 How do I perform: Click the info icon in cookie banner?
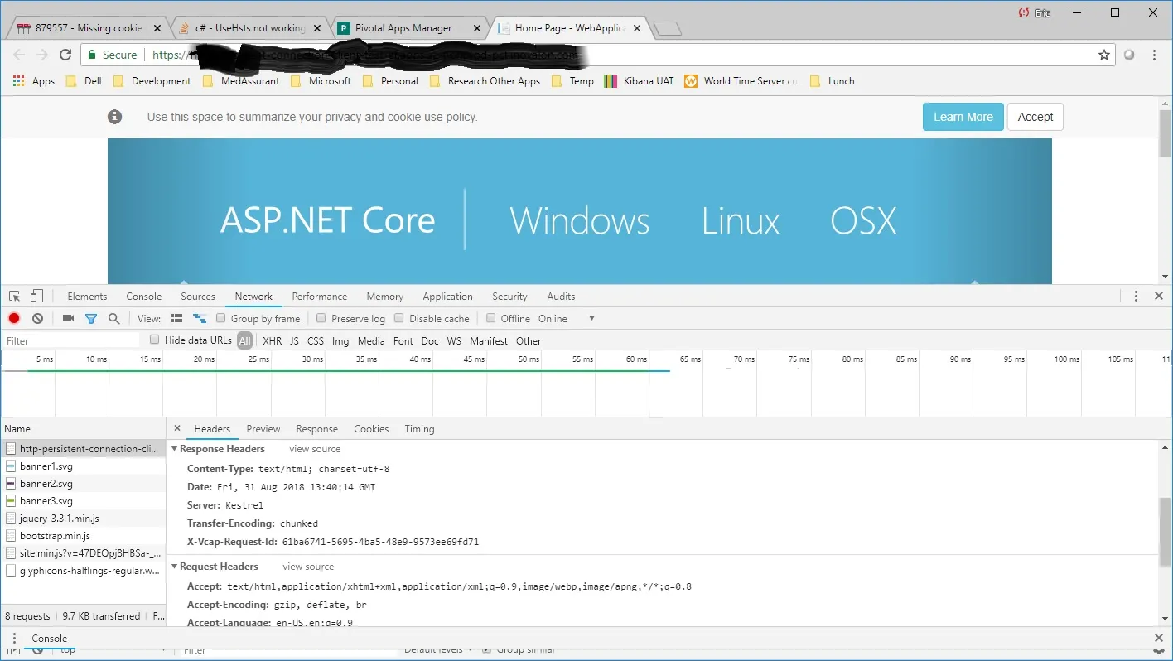(x=115, y=117)
